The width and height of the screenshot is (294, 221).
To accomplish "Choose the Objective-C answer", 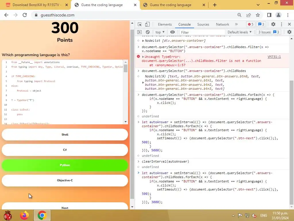I will pos(65,180).
